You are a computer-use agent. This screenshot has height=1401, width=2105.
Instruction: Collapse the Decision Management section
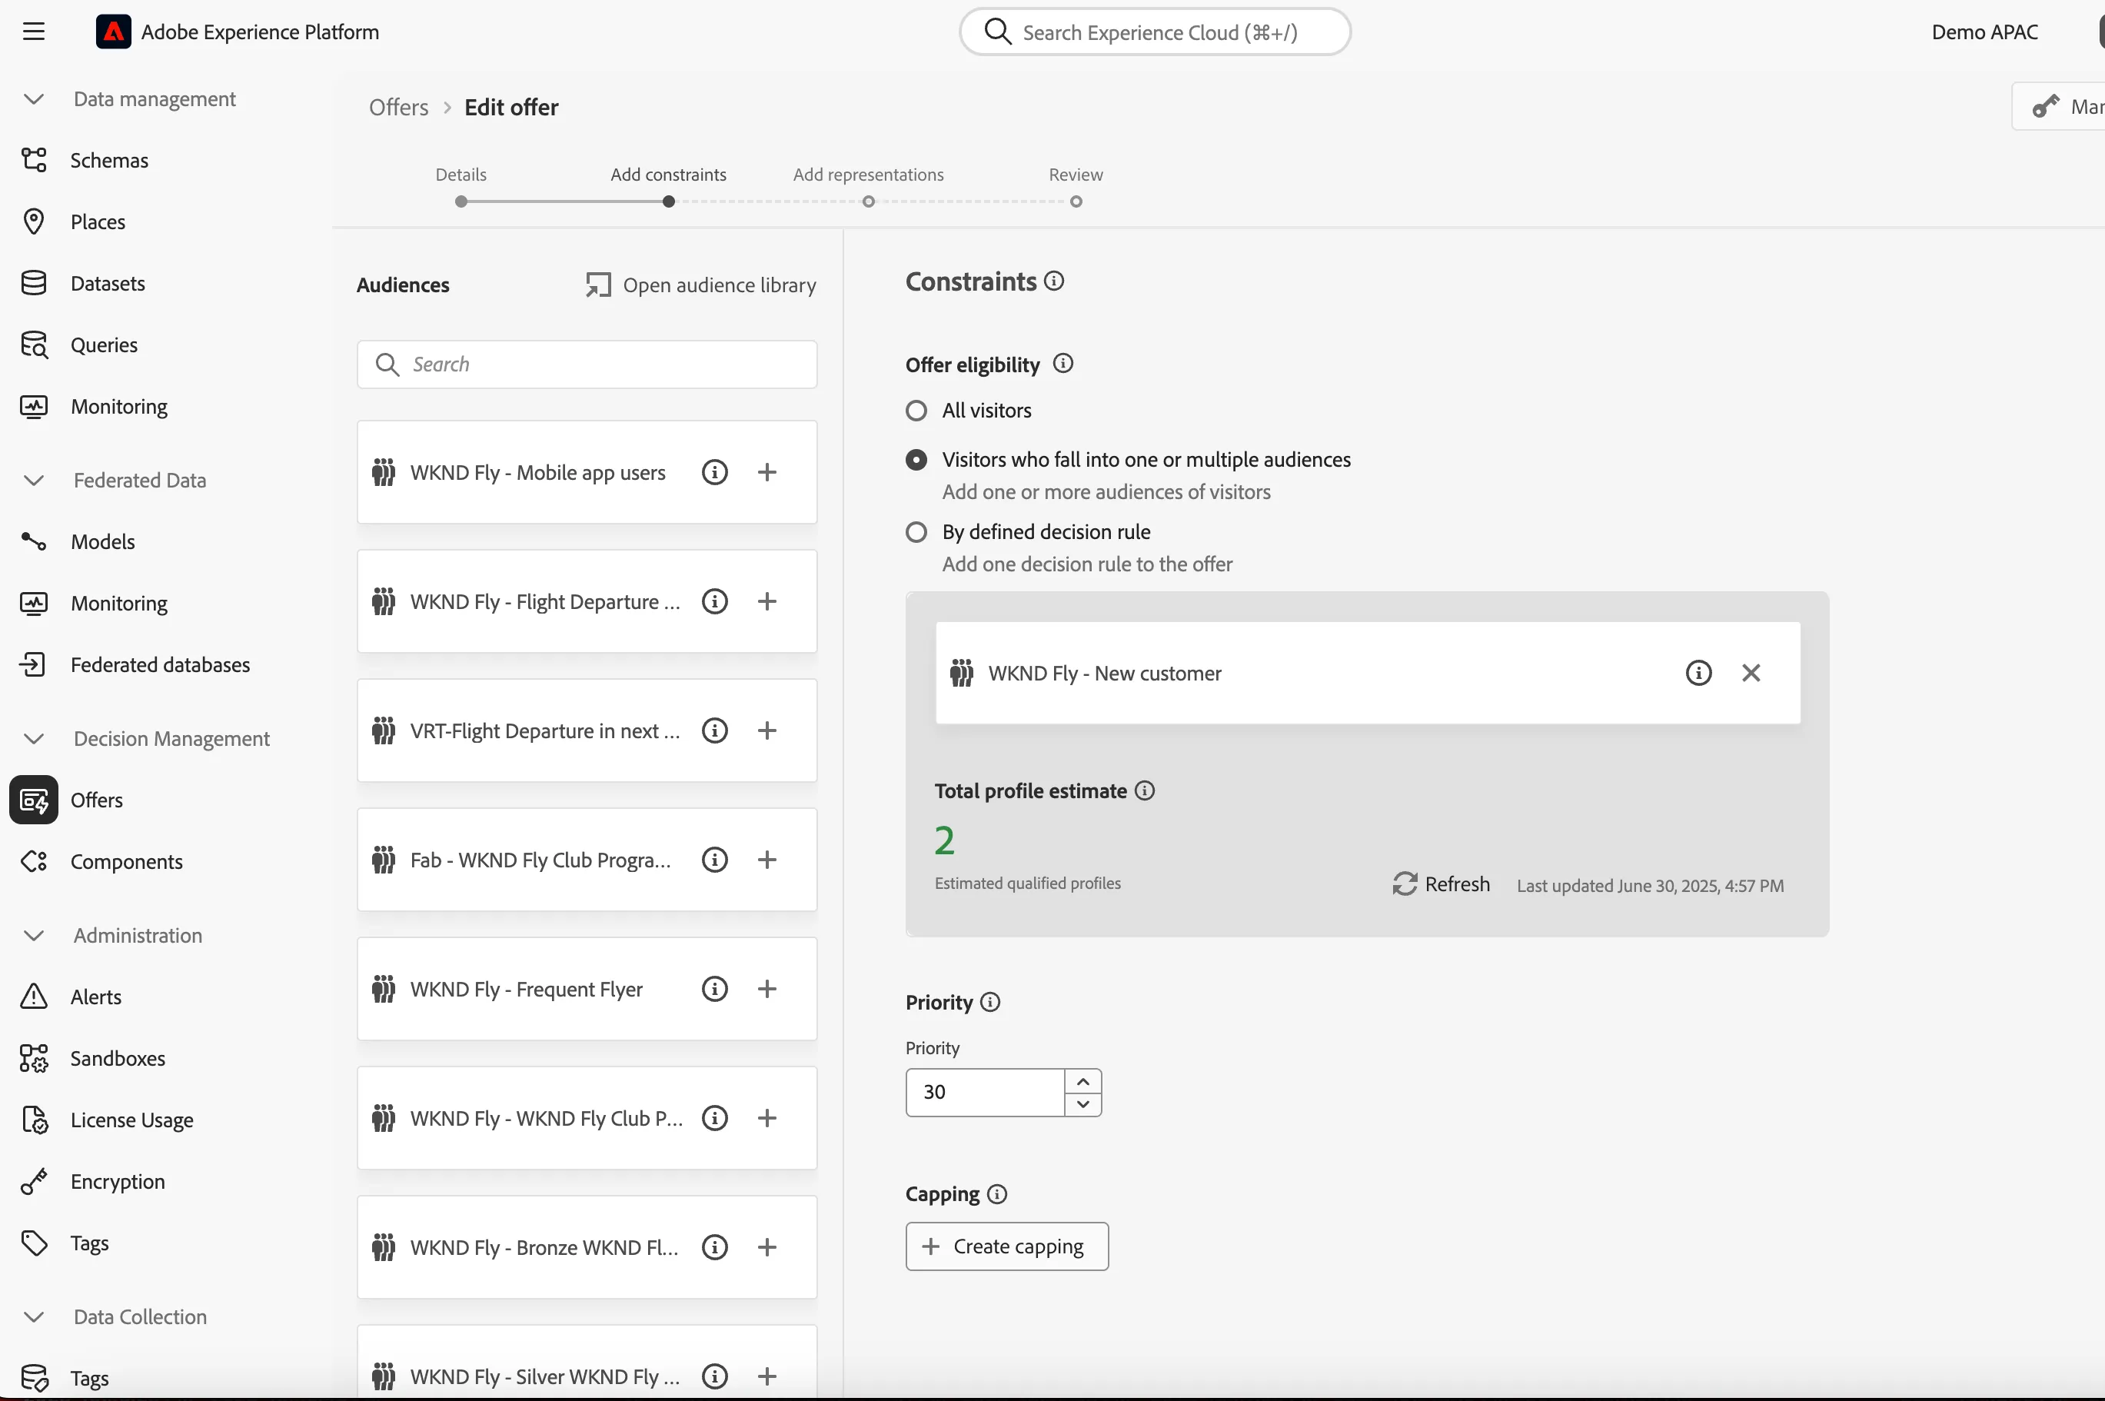coord(34,738)
